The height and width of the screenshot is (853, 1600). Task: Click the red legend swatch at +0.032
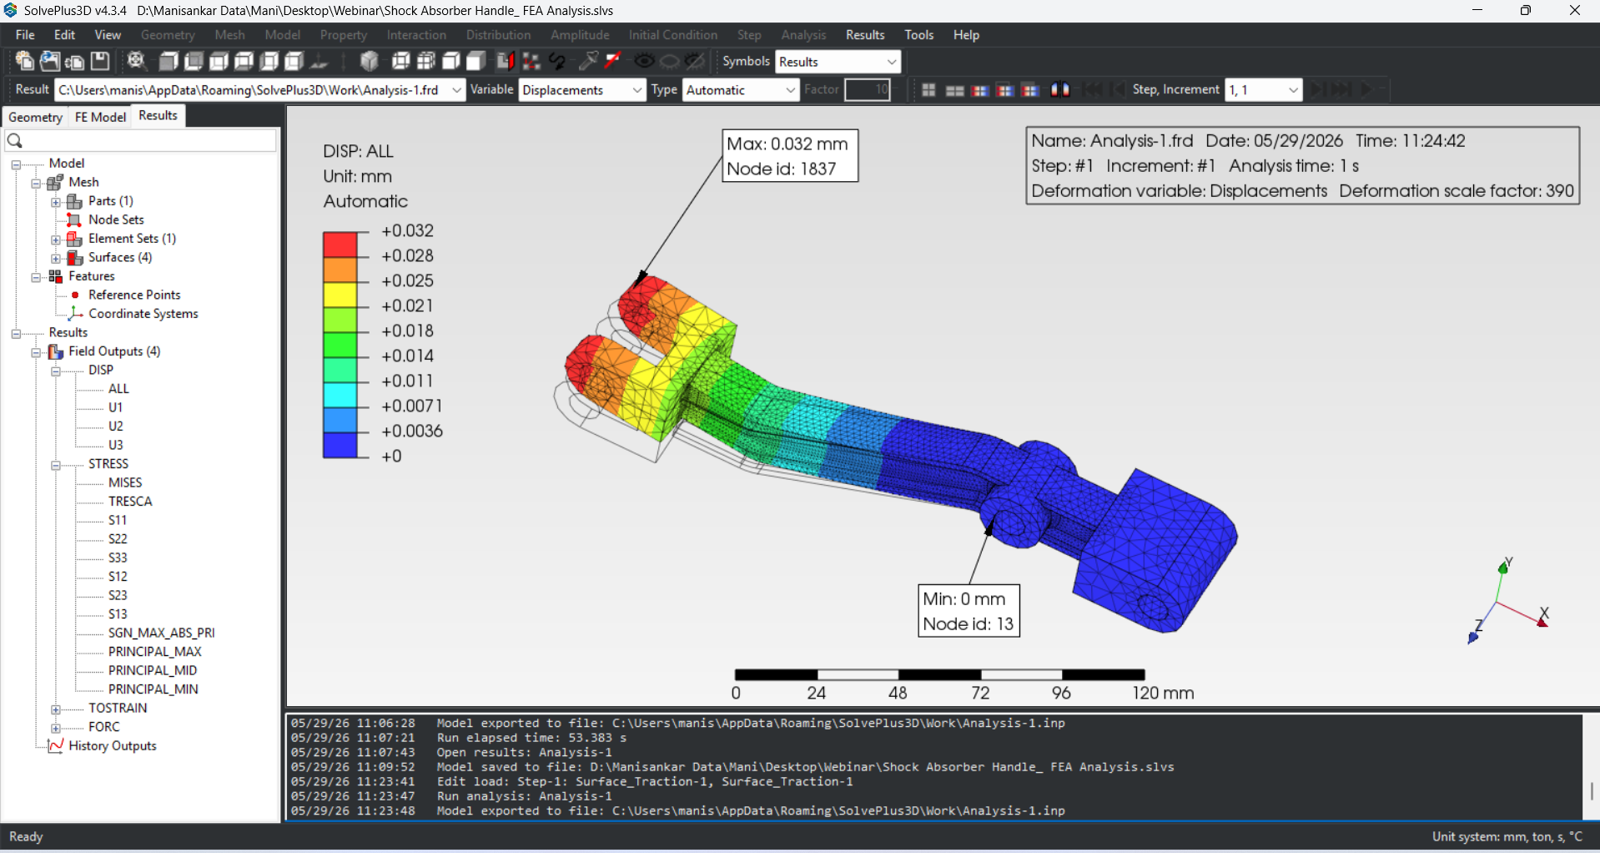(340, 245)
